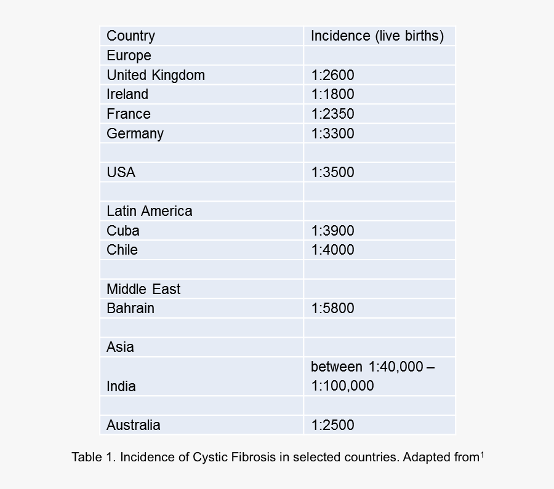Viewport: 554px width, 489px height.
Task: Select the 1:3500 incidence cell
Action: tap(332, 172)
